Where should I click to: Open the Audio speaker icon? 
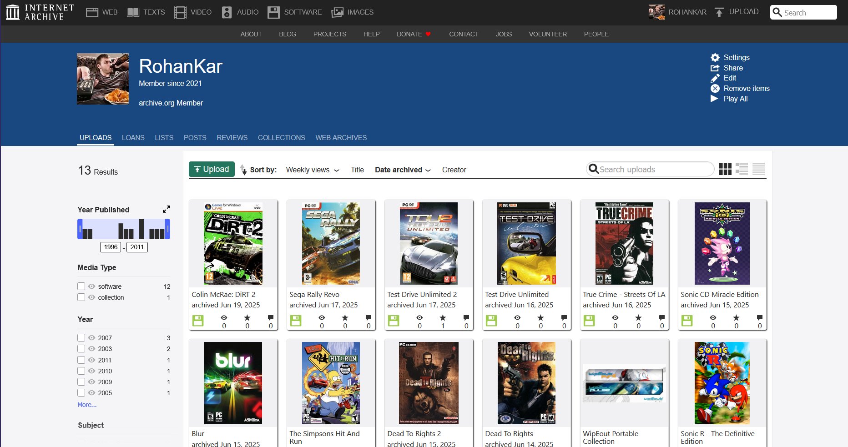tap(227, 12)
